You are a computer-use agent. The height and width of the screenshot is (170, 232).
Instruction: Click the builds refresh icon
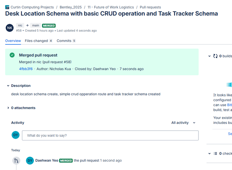pyautogui.click(x=215, y=56)
